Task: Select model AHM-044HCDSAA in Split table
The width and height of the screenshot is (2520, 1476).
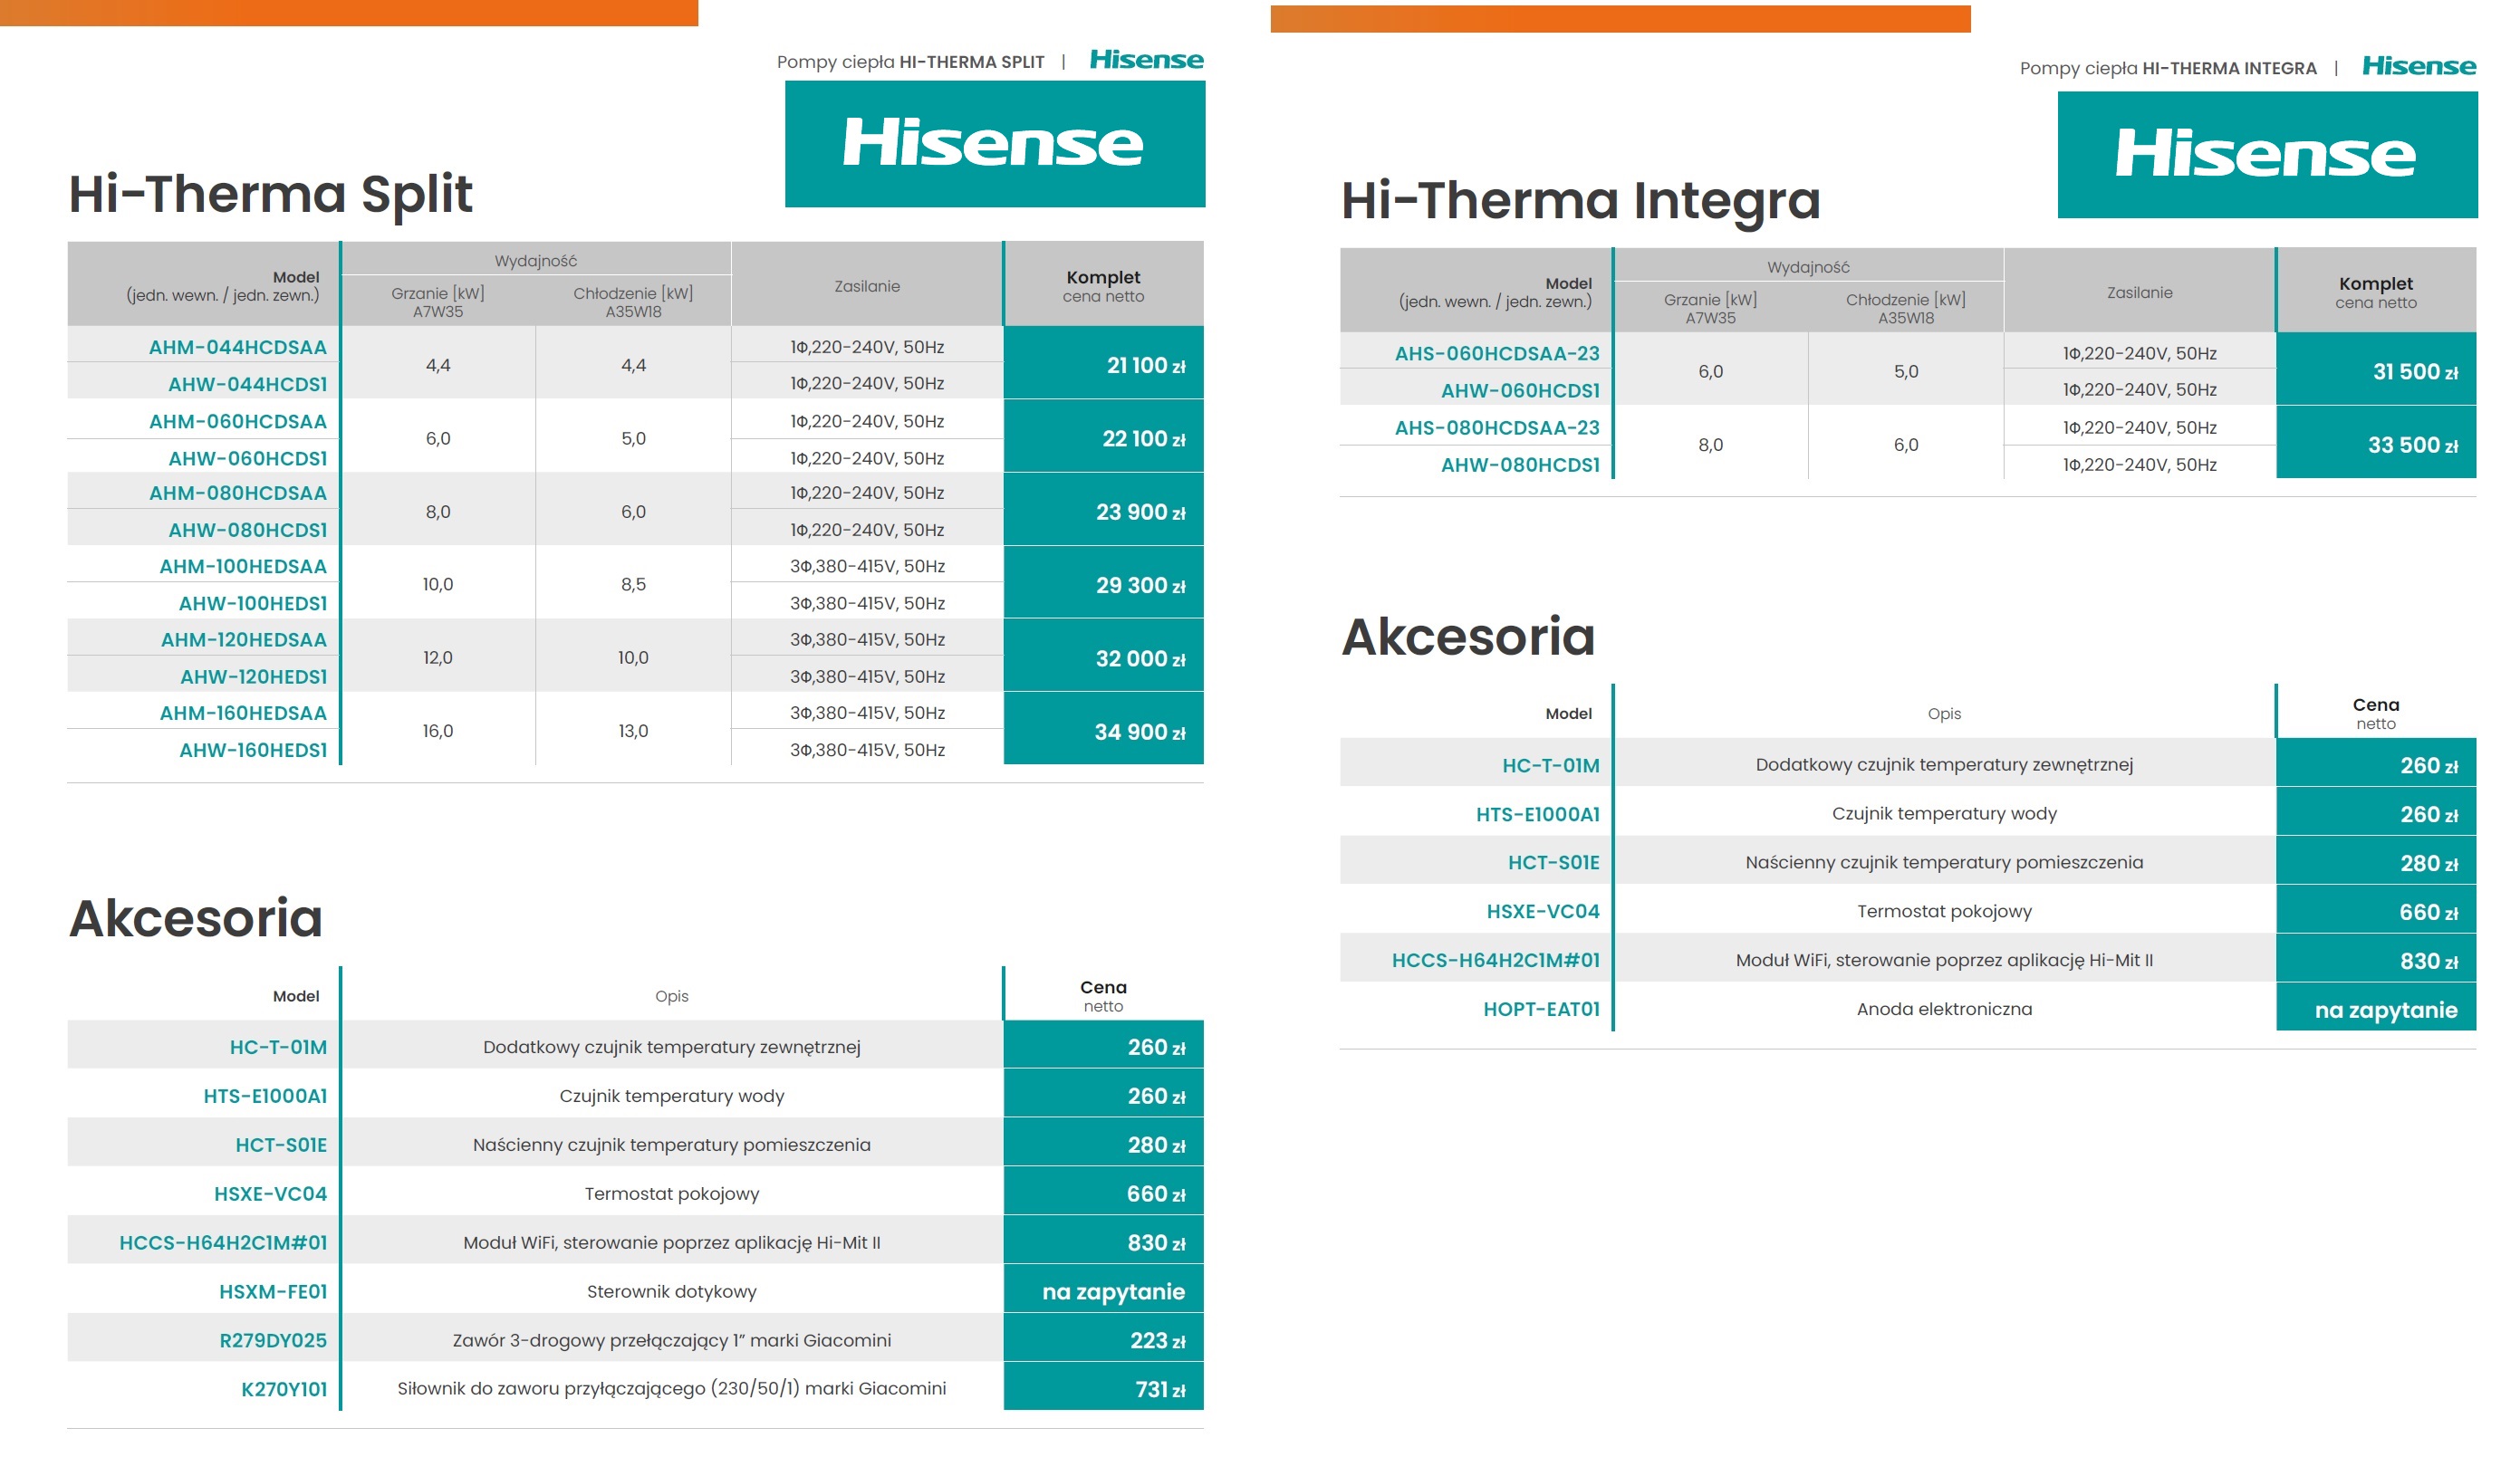Action: click(238, 347)
